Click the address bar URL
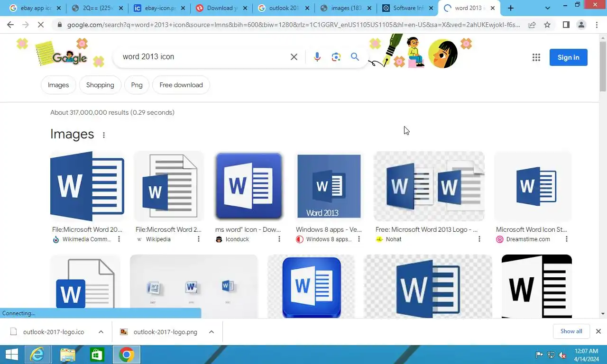This screenshot has height=364, width=607. (x=294, y=25)
